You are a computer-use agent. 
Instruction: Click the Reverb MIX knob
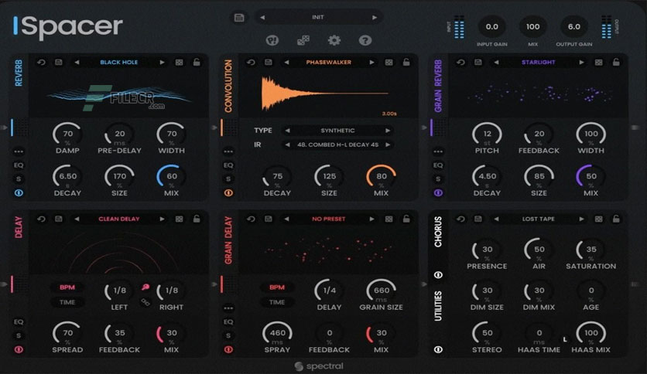(171, 177)
